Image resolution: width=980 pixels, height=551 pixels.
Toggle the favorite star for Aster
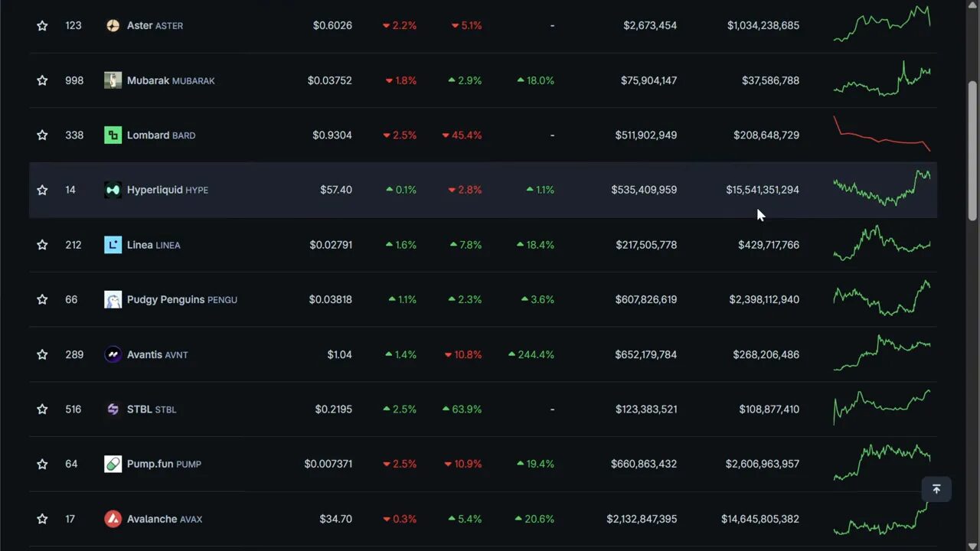pos(42,24)
